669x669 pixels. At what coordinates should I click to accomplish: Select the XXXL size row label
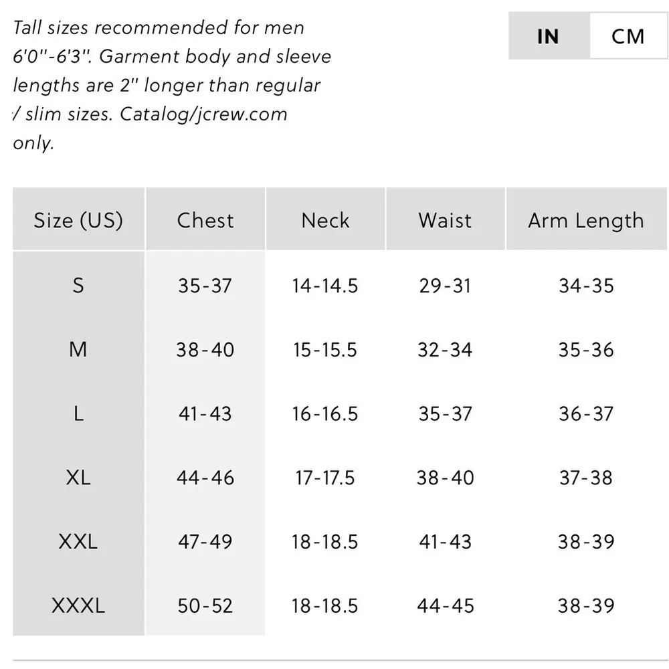click(x=78, y=605)
